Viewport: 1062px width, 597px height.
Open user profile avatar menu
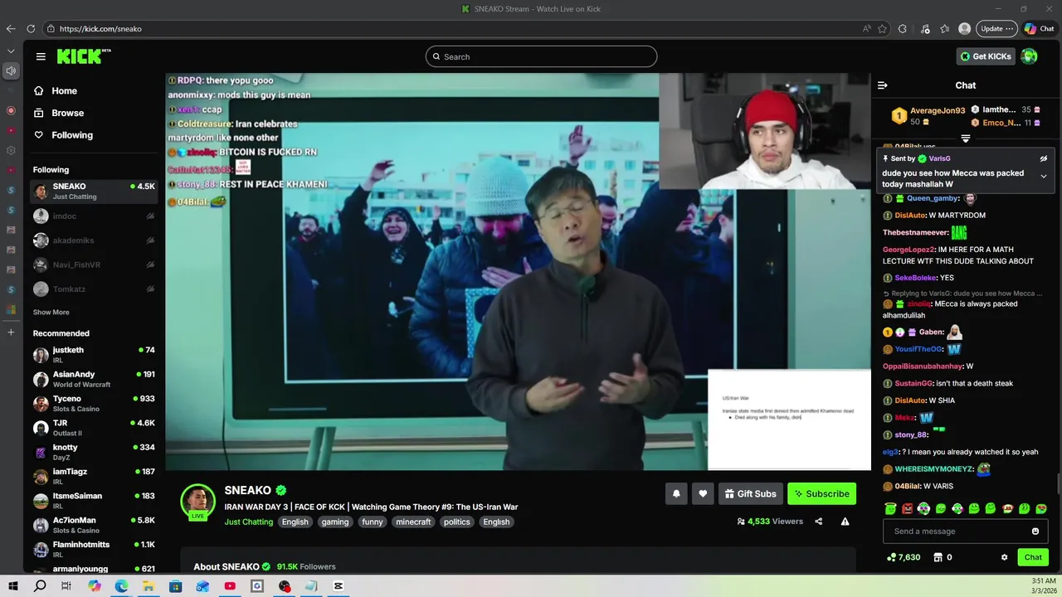pyautogui.click(x=1029, y=56)
